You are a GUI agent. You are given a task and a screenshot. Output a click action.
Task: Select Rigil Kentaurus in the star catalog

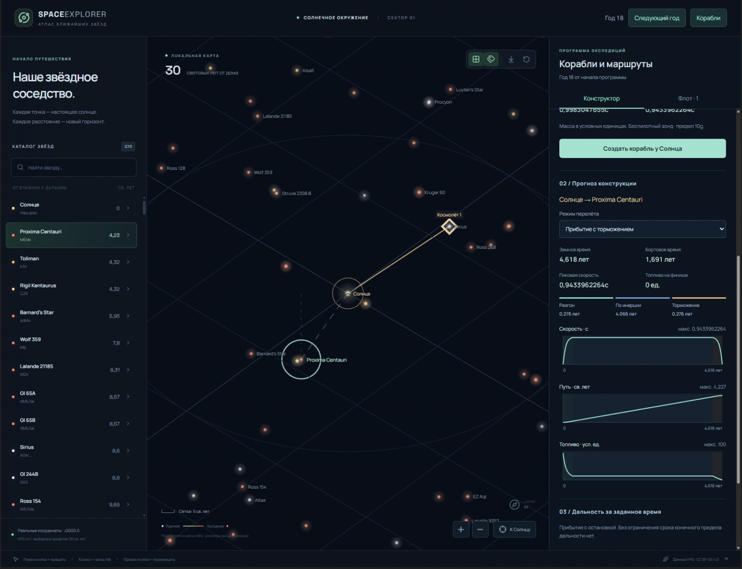click(x=71, y=289)
